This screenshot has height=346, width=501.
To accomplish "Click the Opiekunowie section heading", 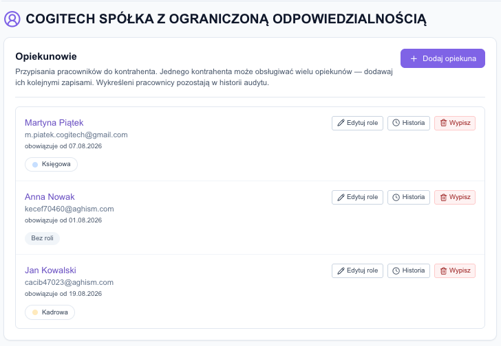I will click(46, 56).
